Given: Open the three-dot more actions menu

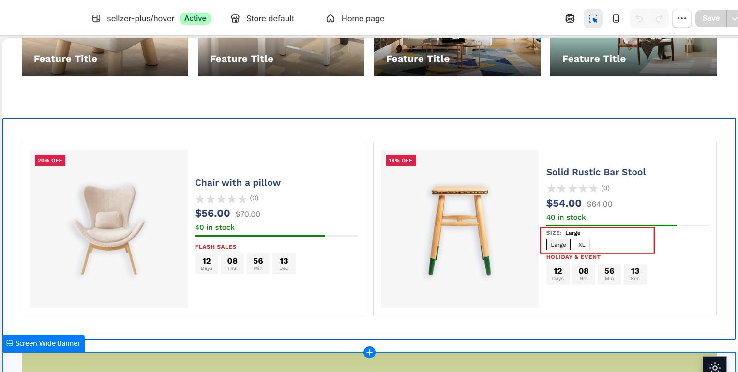Looking at the screenshot, I should (x=682, y=18).
